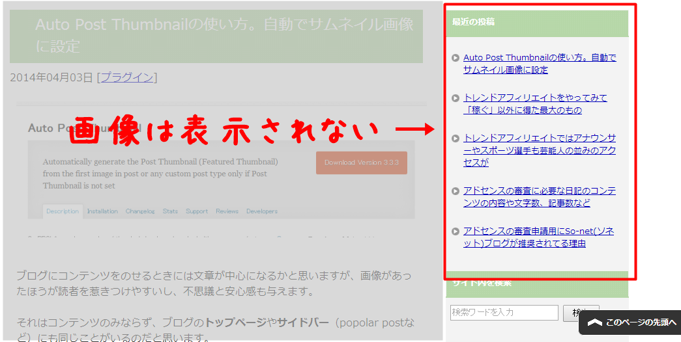Click bullet icon beside 'アナウンサーやスポーツ選手' link
Image resolution: width=681 pixels, height=342 pixels.
pyautogui.click(x=455, y=138)
